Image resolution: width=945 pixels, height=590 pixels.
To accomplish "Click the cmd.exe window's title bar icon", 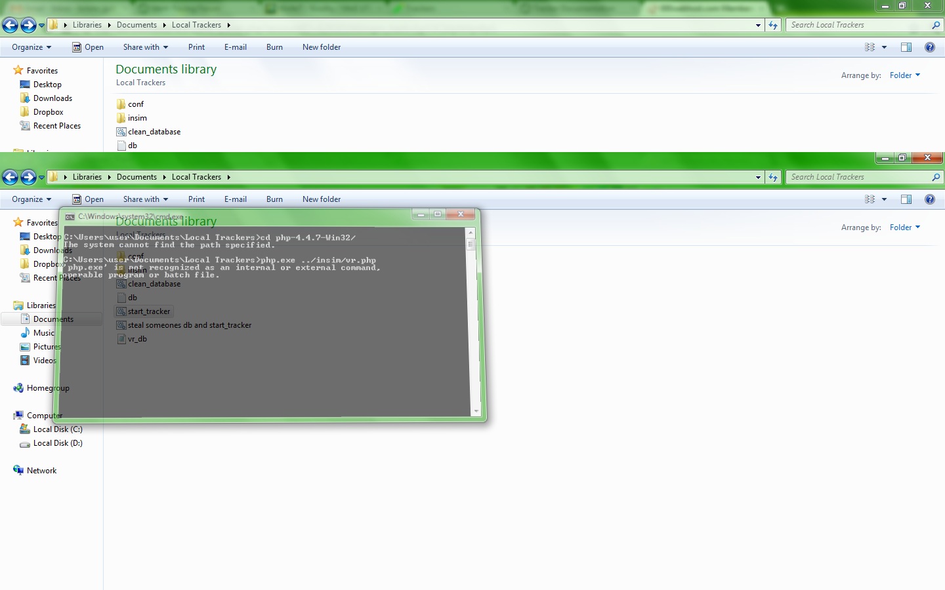I will pos(70,216).
